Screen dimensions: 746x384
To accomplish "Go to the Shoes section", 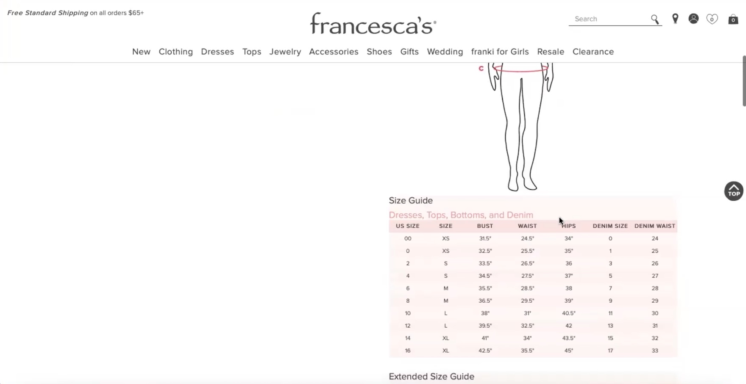I will pos(379,52).
